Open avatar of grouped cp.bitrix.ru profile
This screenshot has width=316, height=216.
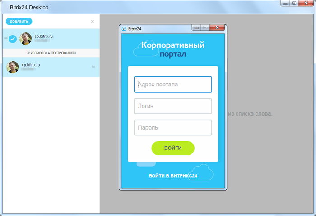click(13, 67)
